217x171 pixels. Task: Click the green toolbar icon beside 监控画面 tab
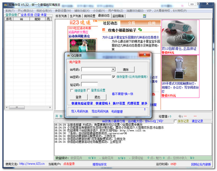(x=144, y=16)
